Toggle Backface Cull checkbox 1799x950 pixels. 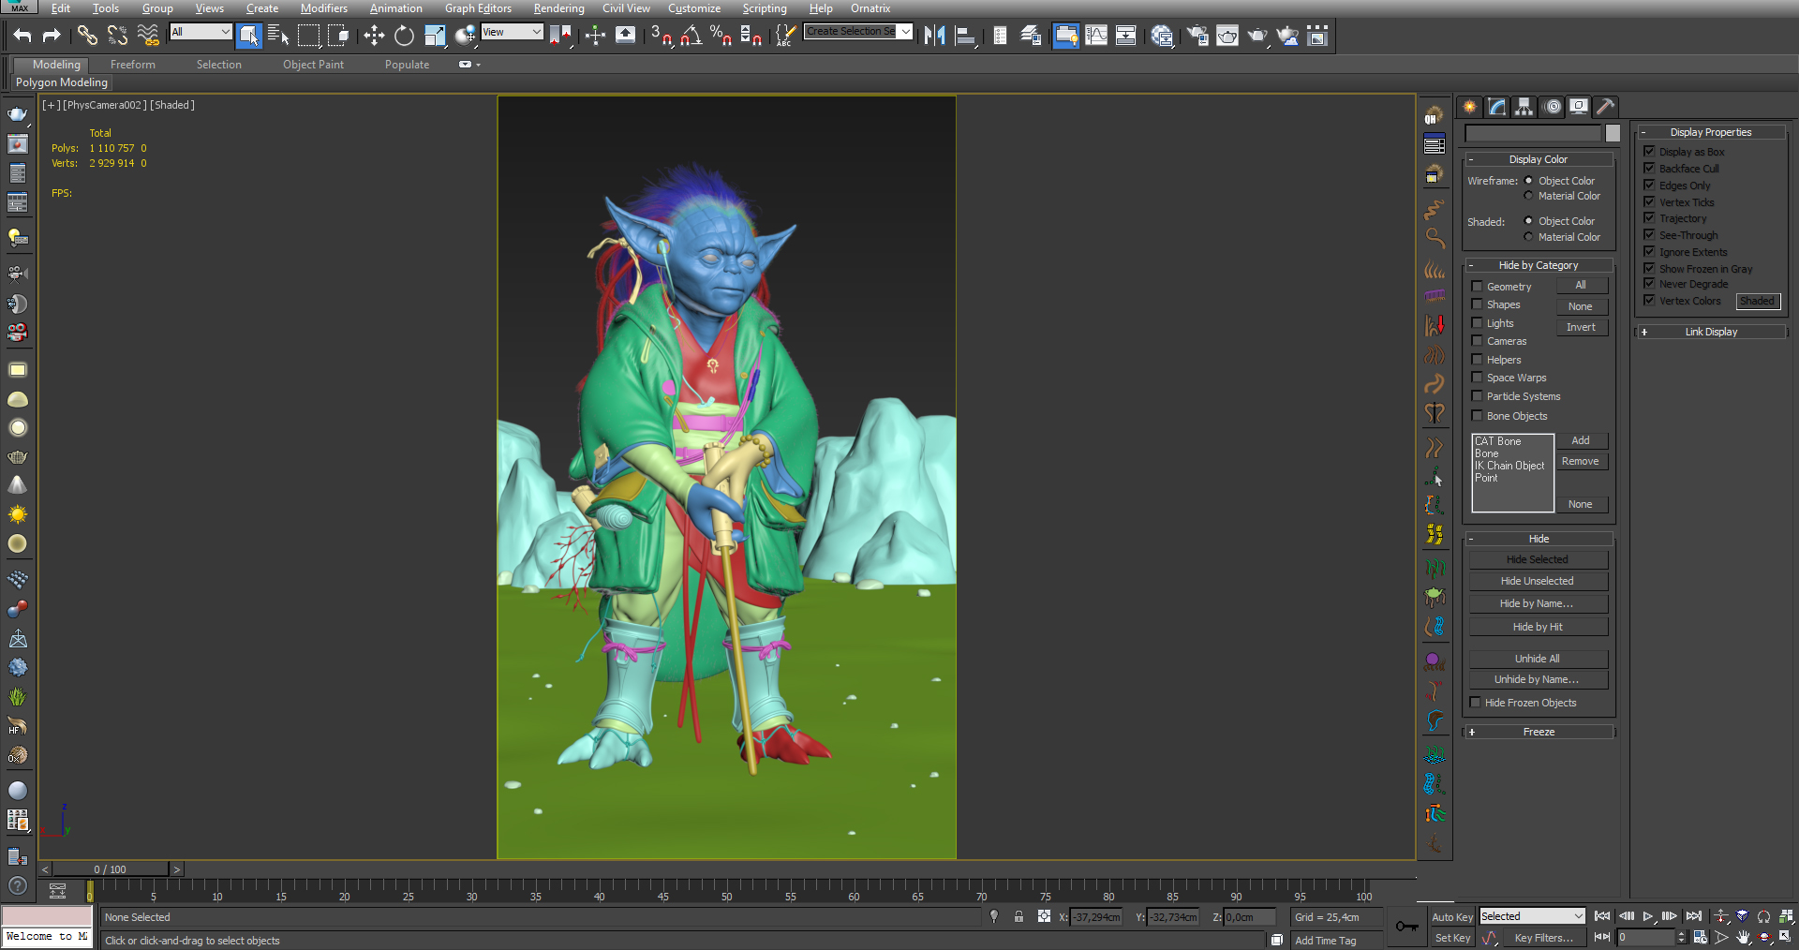1649,168
